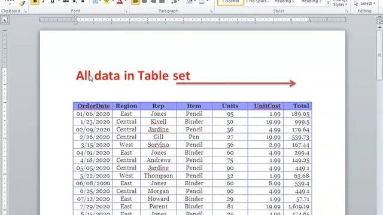Image resolution: width=383 pixels, height=215 pixels.
Task: Click the cell containing 'Pen'
Action: 194,137
